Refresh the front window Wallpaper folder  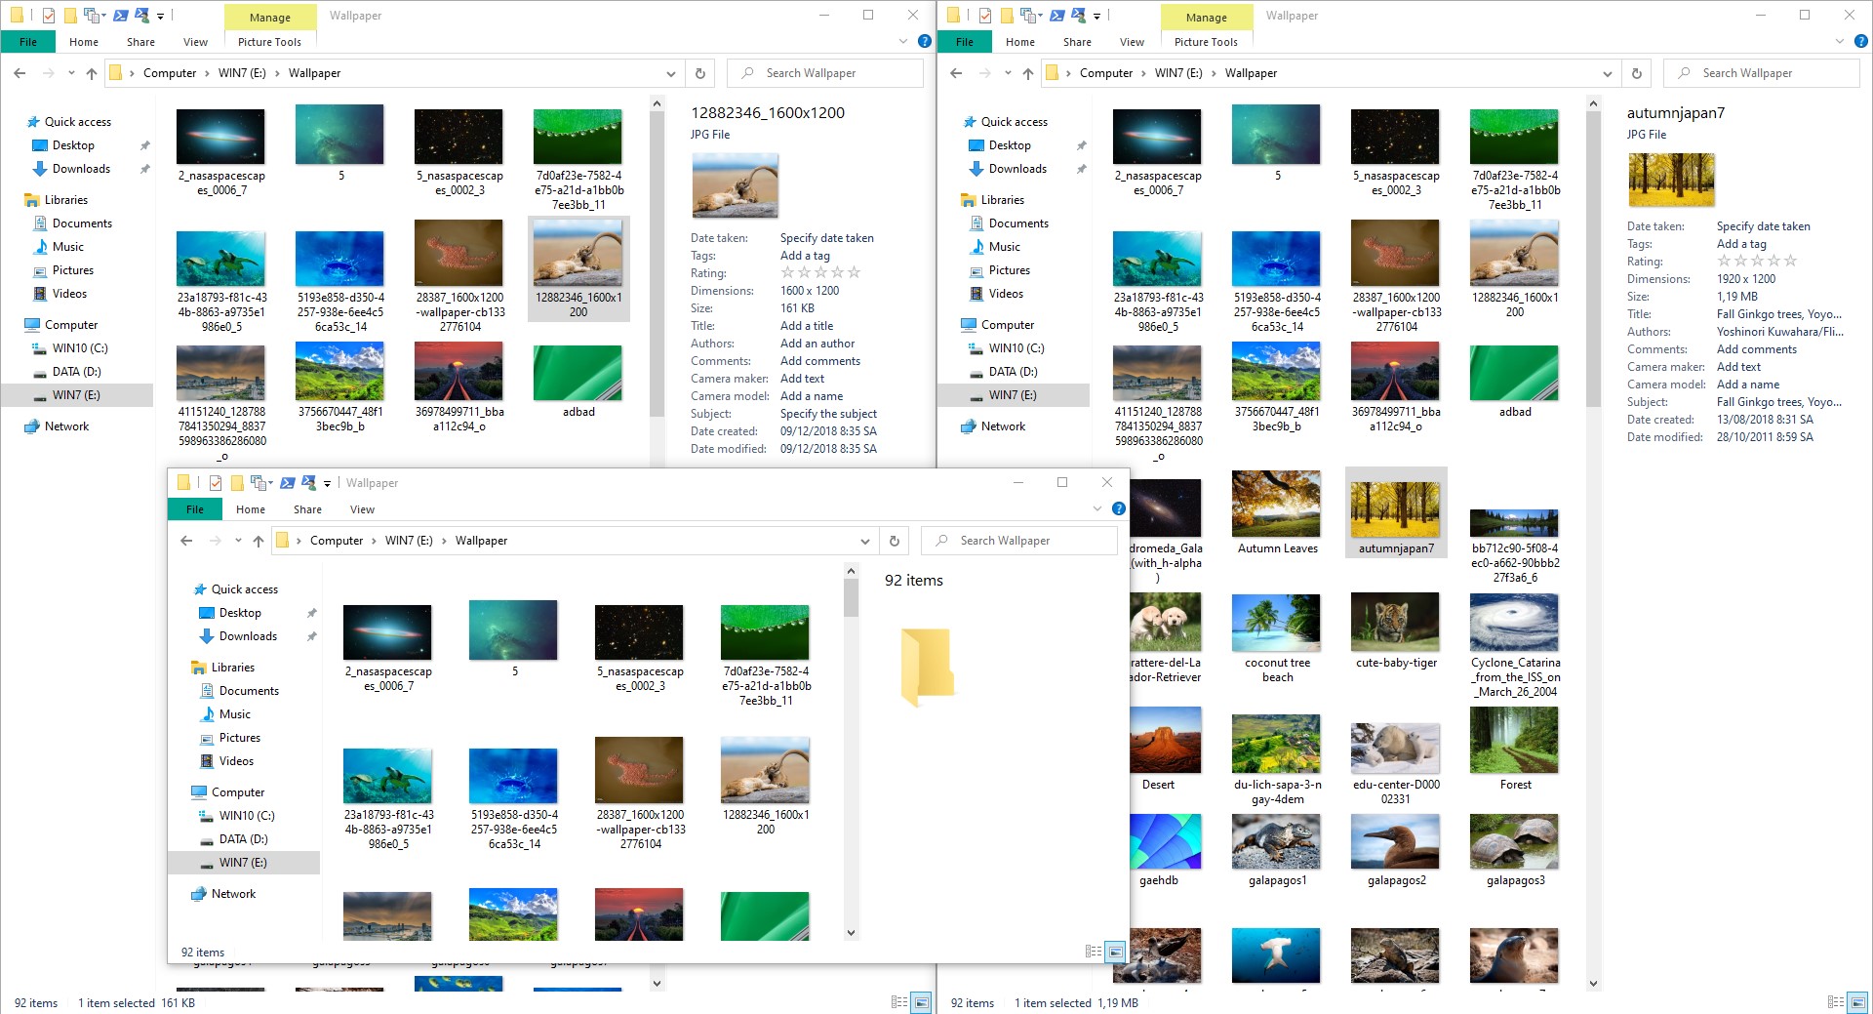pos(895,541)
